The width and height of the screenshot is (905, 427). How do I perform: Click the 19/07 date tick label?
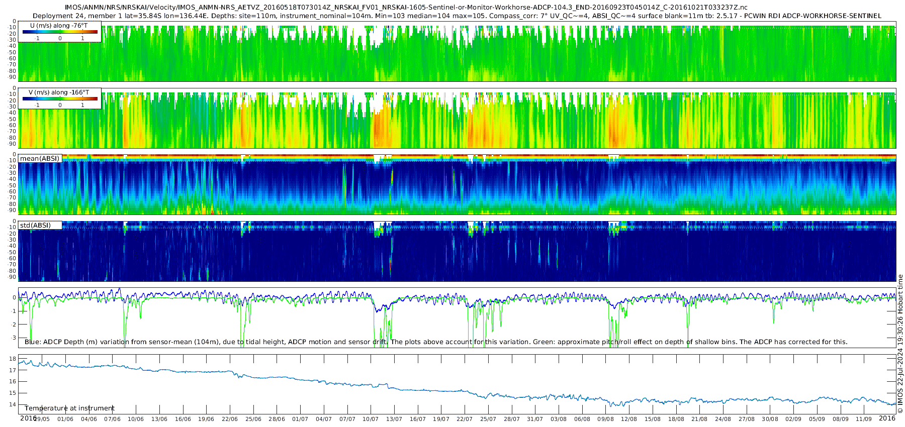coord(441,419)
